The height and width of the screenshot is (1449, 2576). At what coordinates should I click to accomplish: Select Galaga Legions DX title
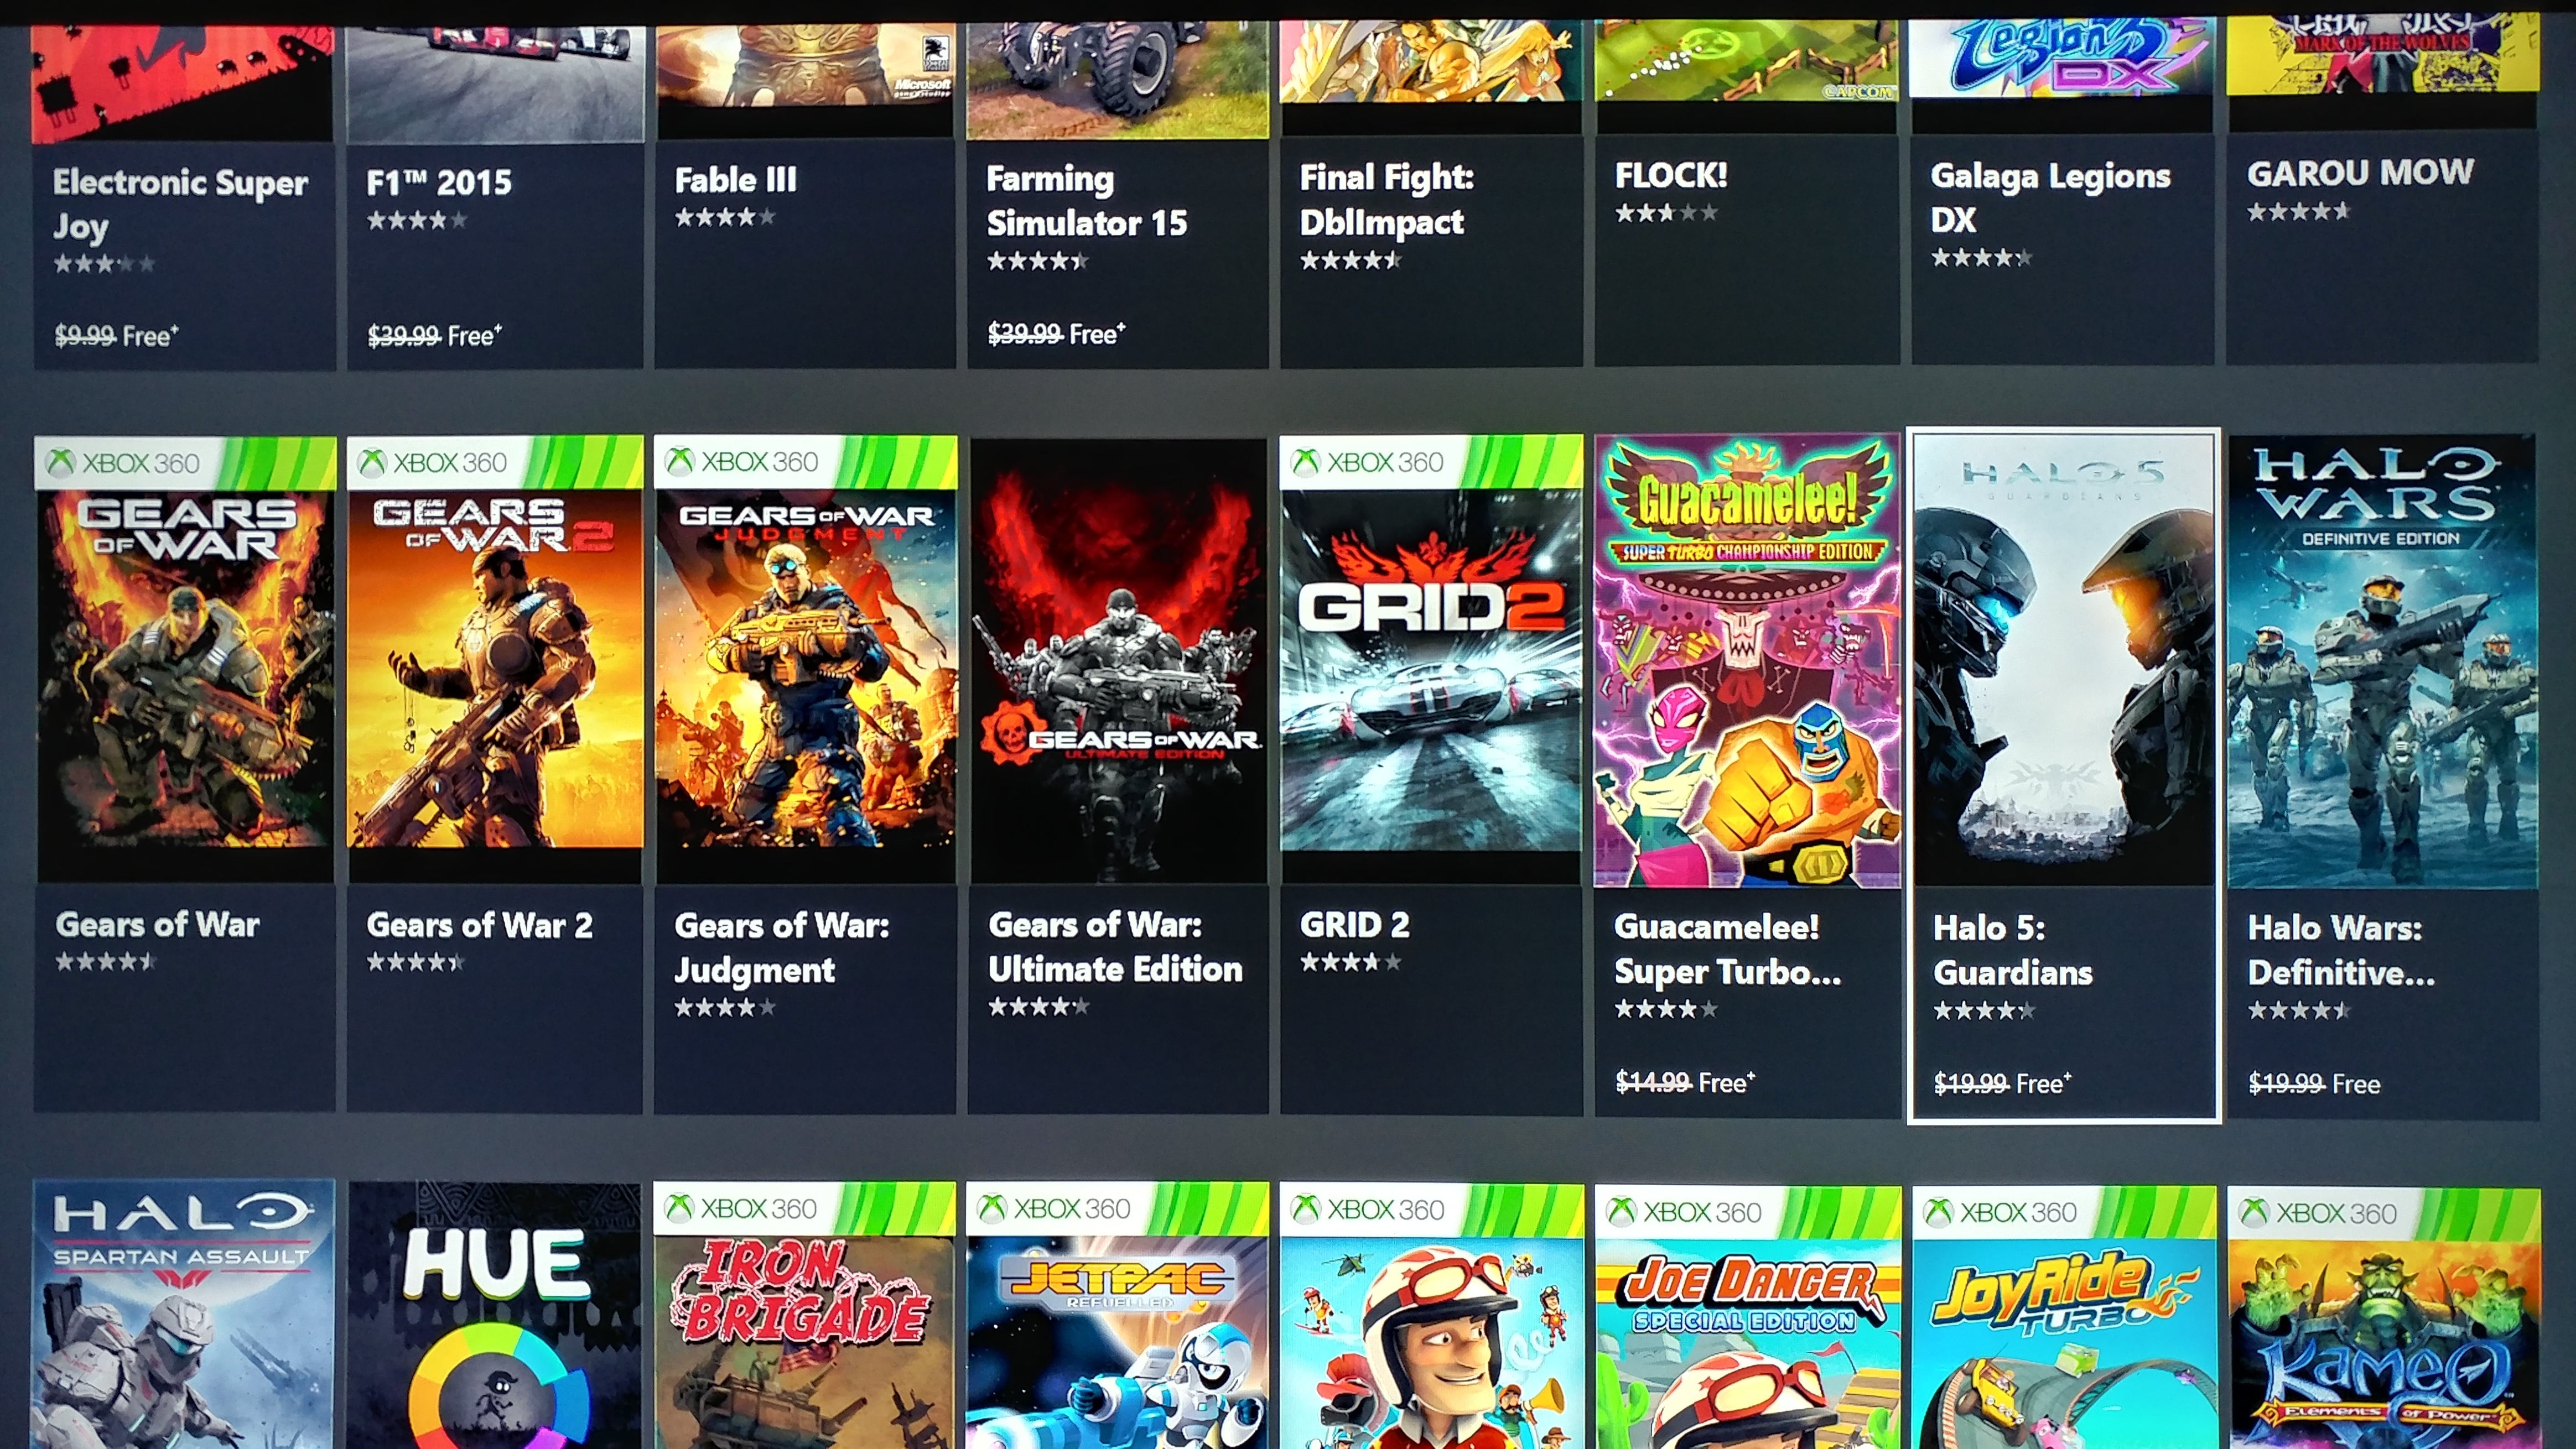[2050, 197]
